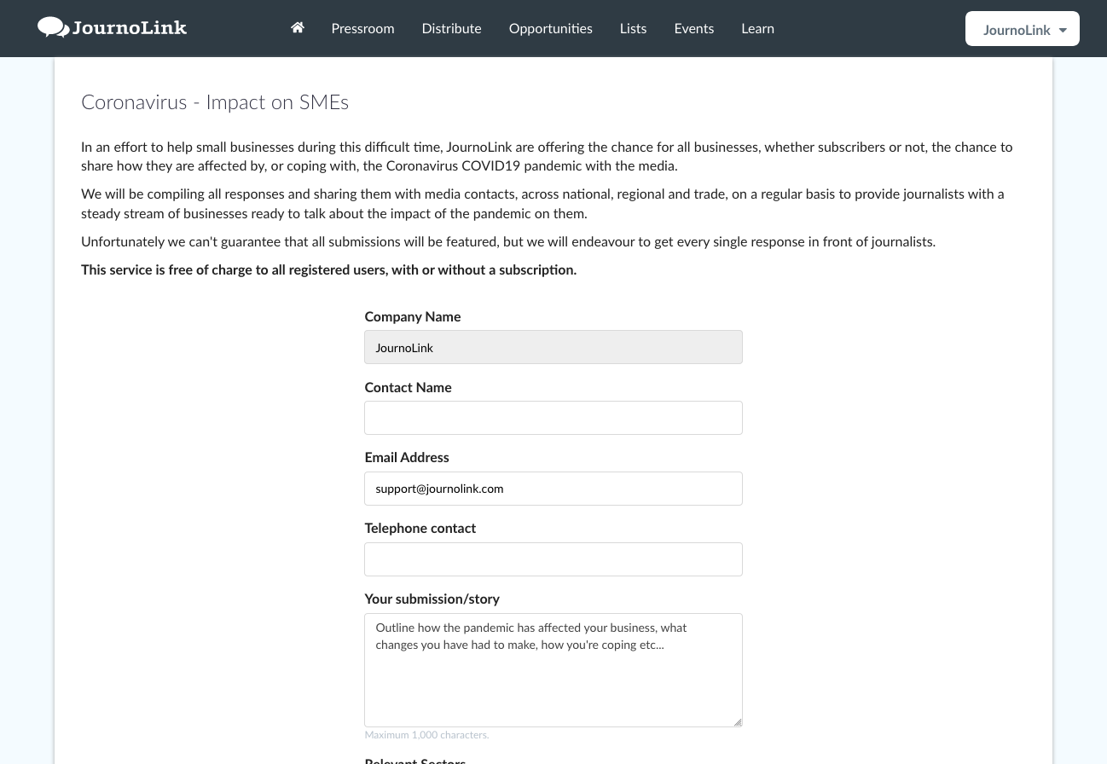Click the submission/story text area
Image resolution: width=1107 pixels, height=764 pixels.
pos(553,670)
